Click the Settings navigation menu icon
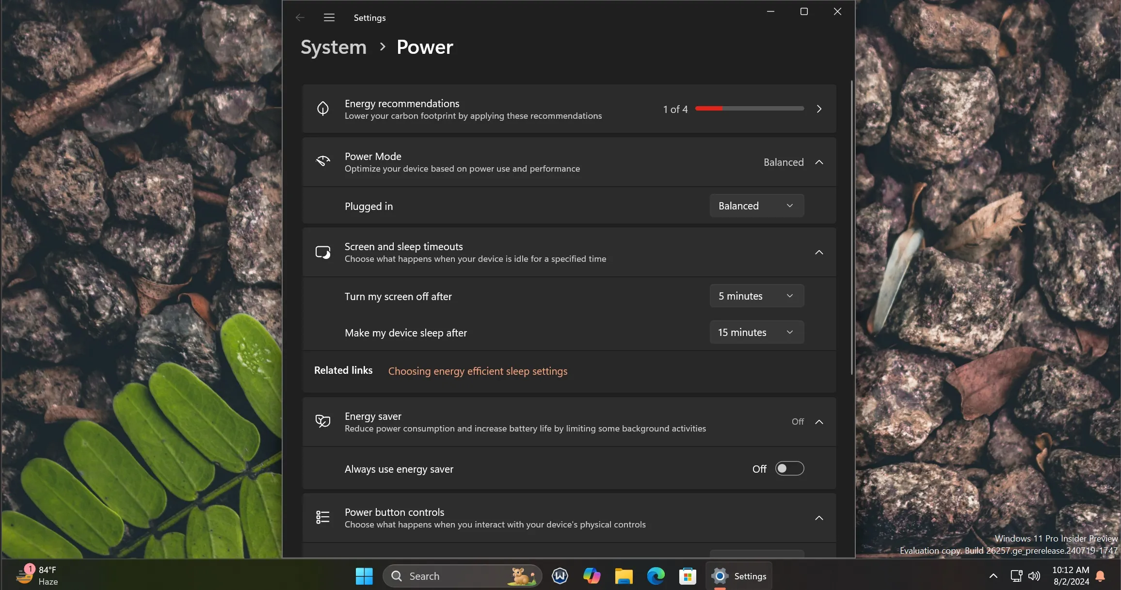 [328, 17]
